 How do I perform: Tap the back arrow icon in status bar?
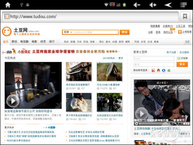[x=168, y=5]
